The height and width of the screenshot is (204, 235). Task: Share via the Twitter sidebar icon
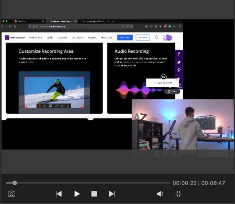179,62
